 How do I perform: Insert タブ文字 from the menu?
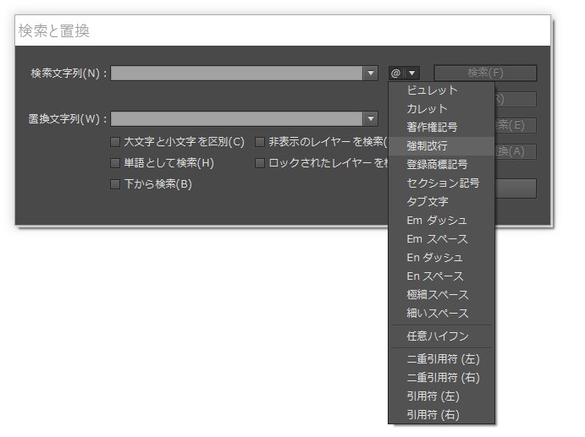(442, 202)
